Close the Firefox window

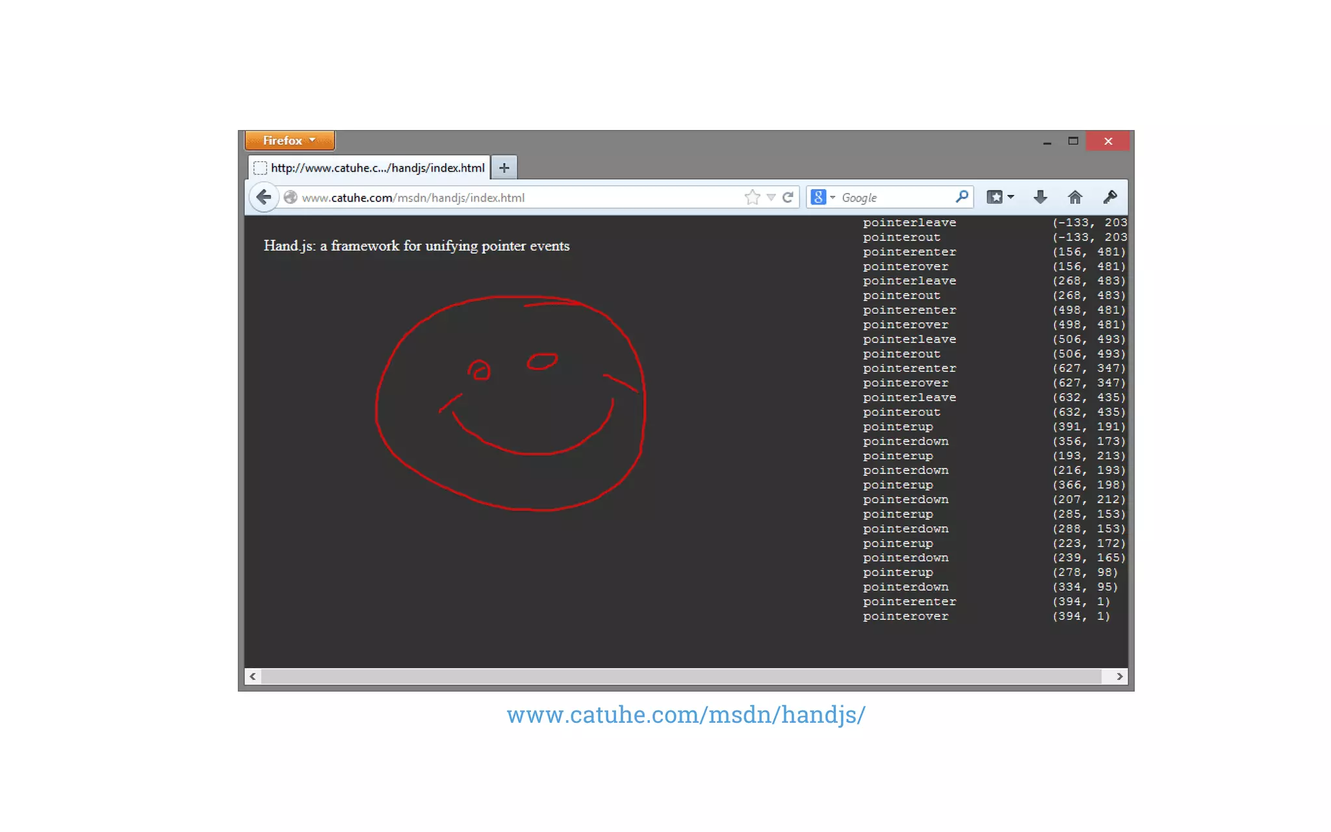(1108, 141)
